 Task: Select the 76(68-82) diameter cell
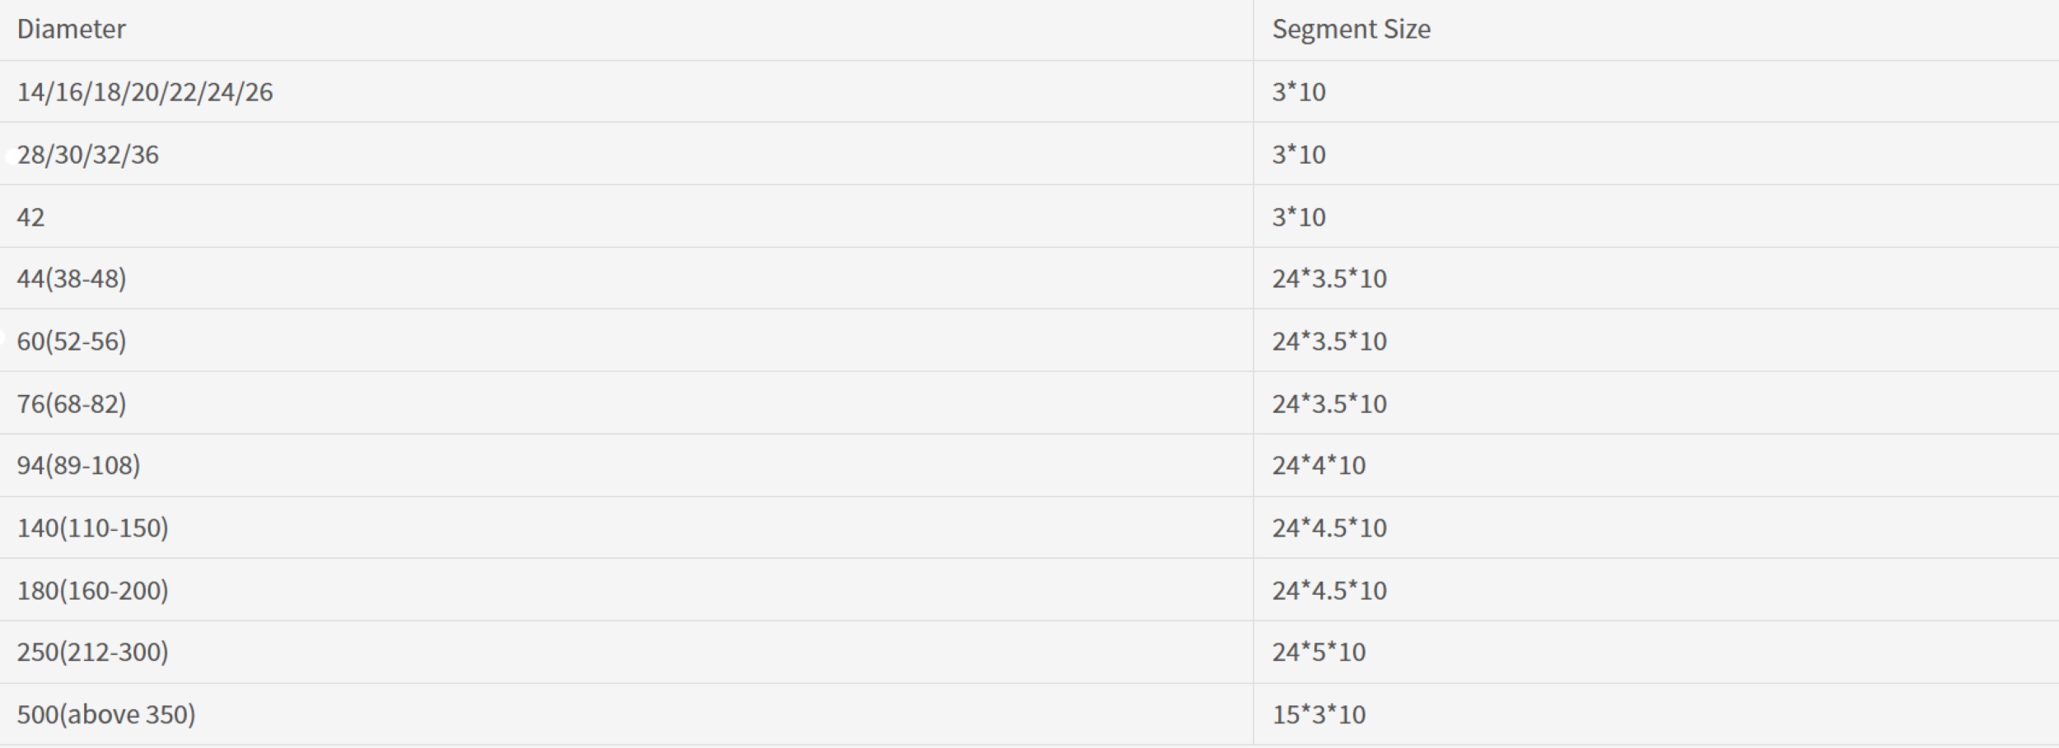[72, 404]
